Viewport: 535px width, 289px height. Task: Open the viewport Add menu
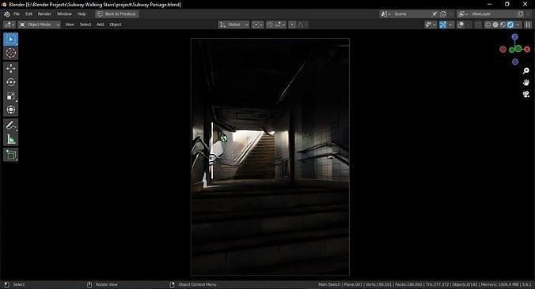click(100, 24)
